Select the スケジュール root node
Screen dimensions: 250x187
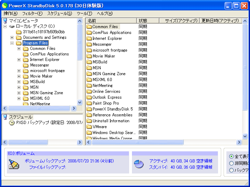pyautogui.click(x=21, y=117)
